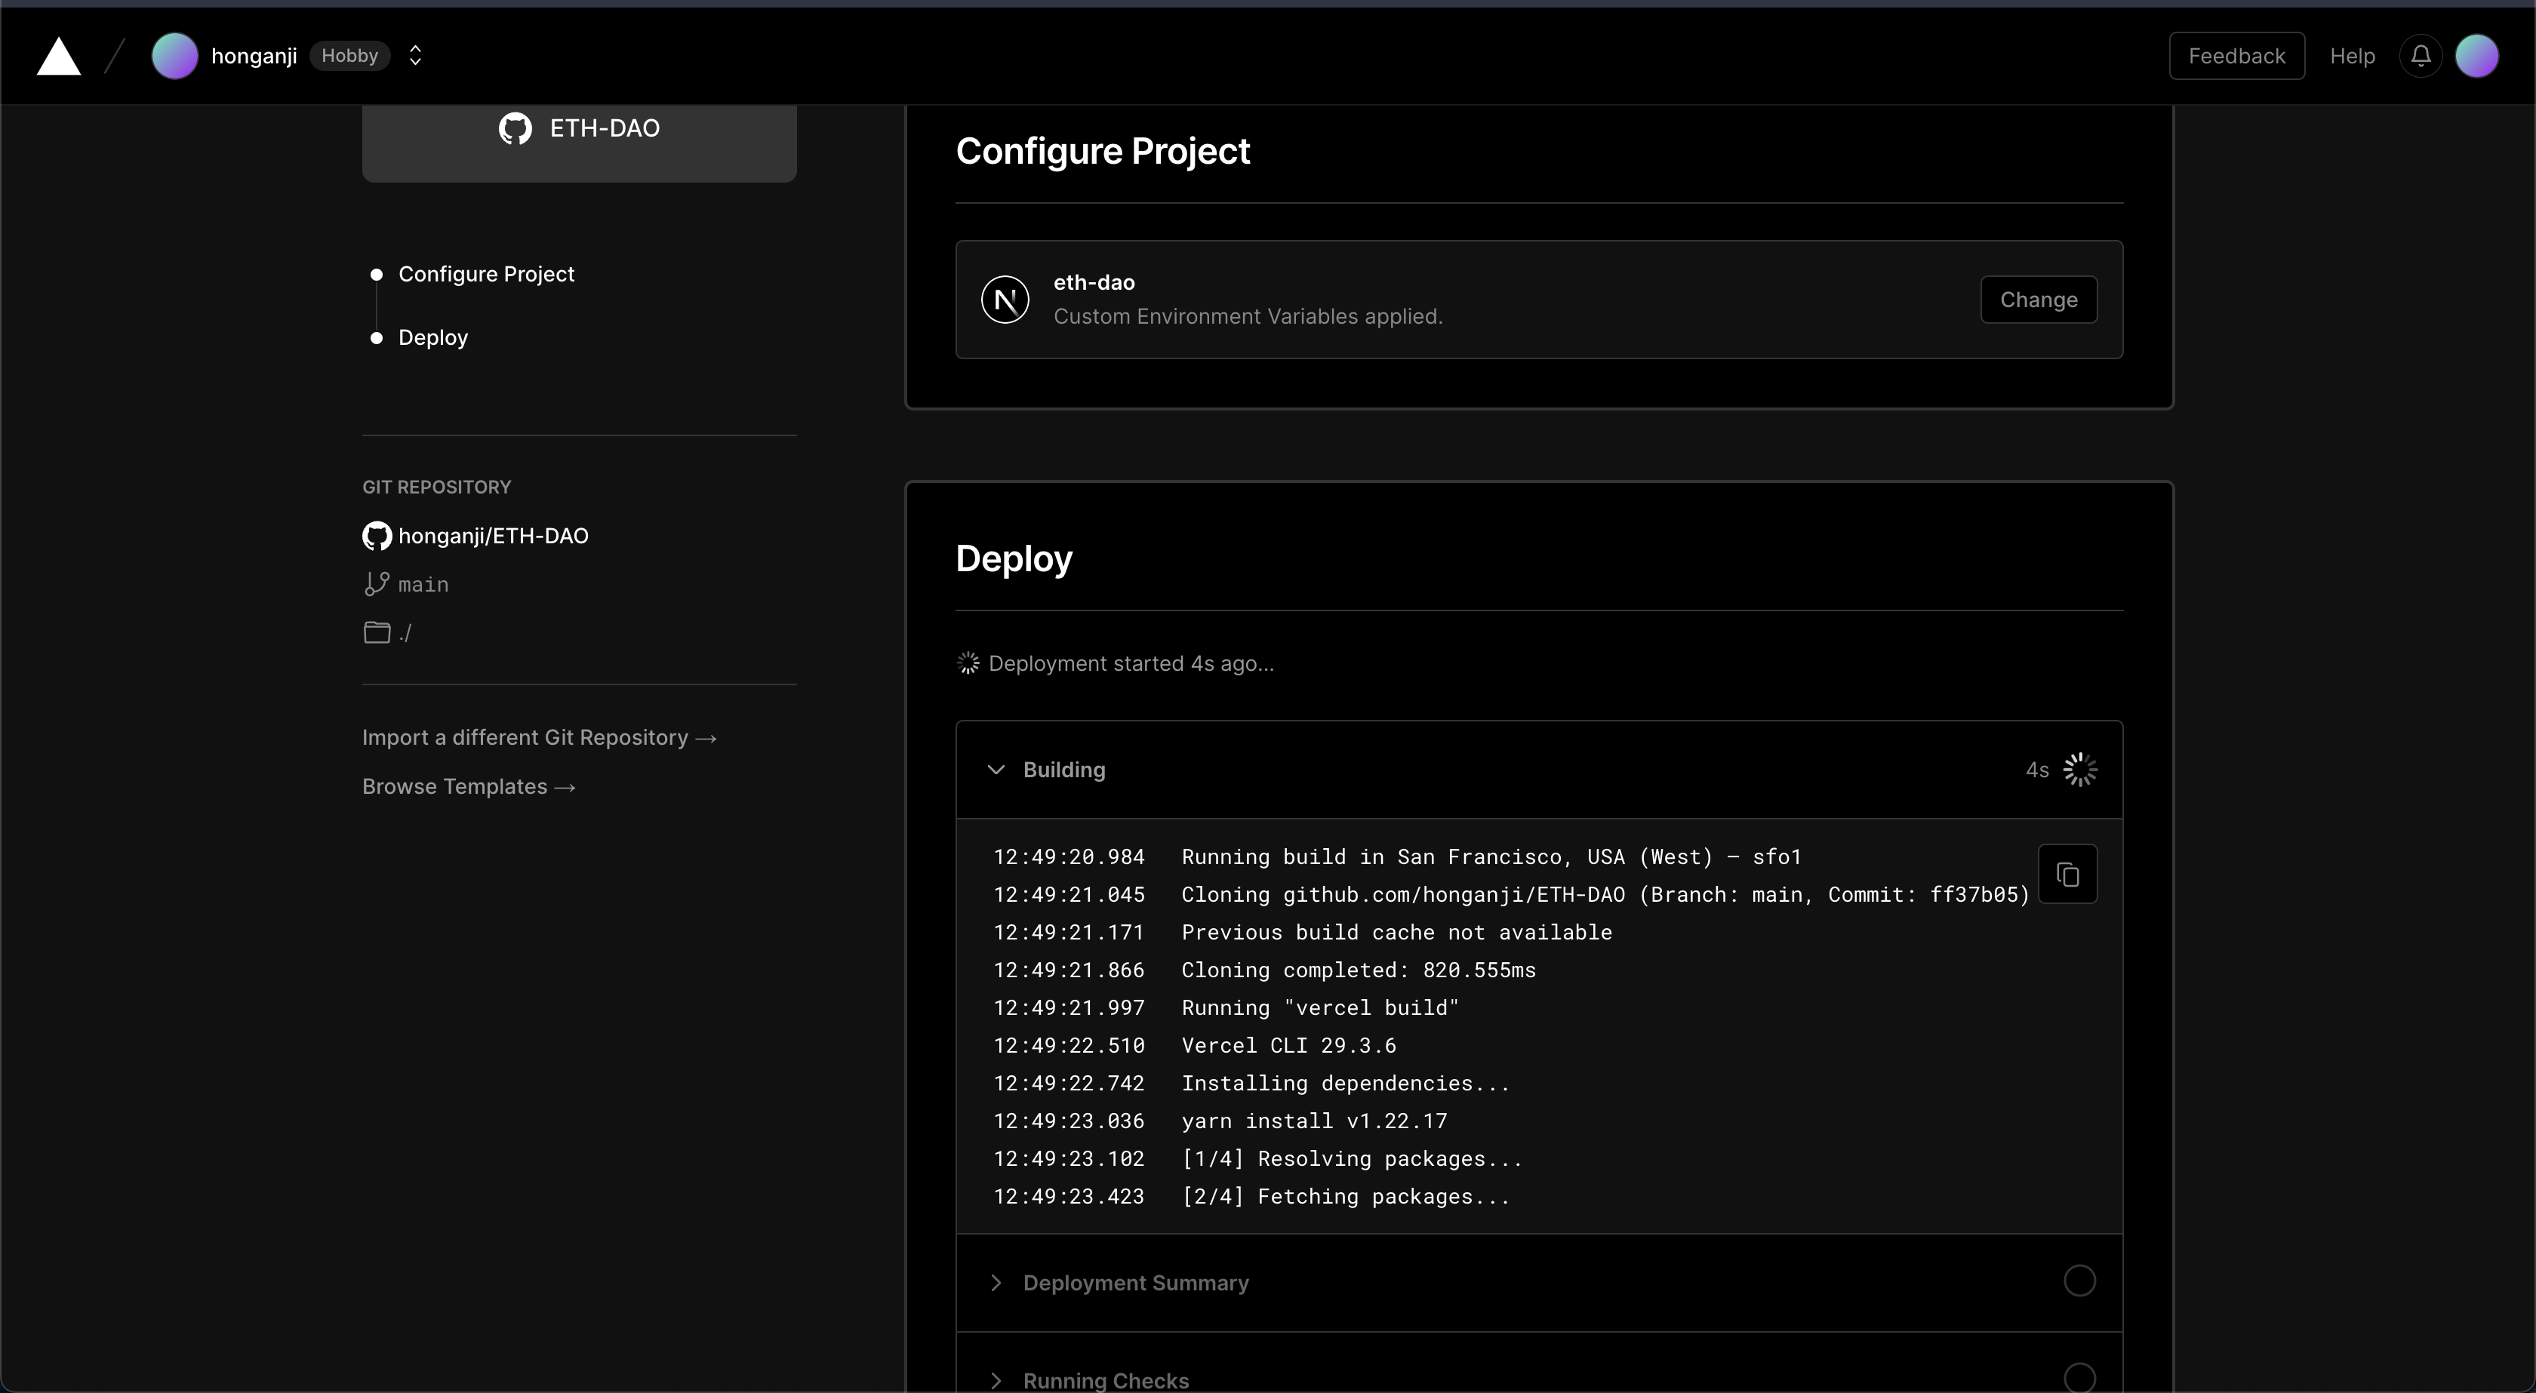Click the Change project button
This screenshot has width=2536, height=1393.
pos(2038,300)
